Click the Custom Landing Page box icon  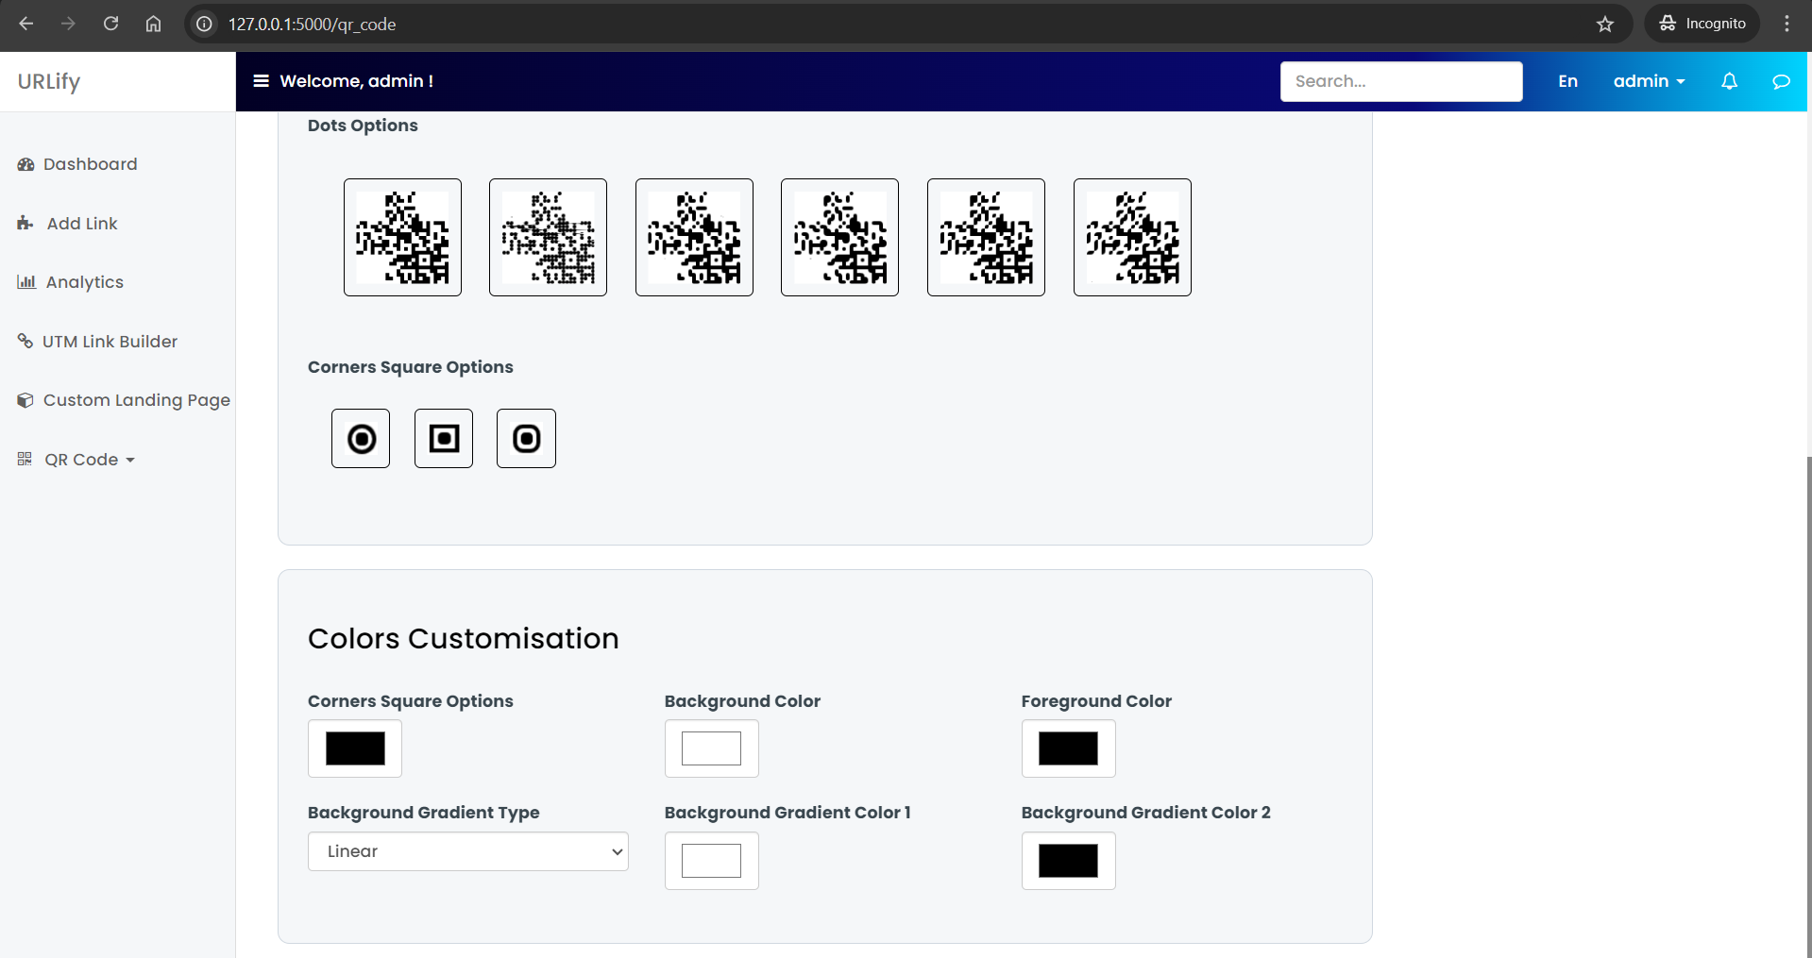(25, 400)
